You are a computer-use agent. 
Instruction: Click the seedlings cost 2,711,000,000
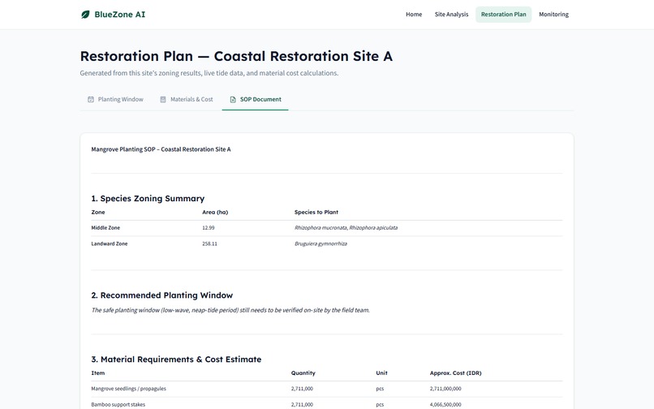(445, 389)
